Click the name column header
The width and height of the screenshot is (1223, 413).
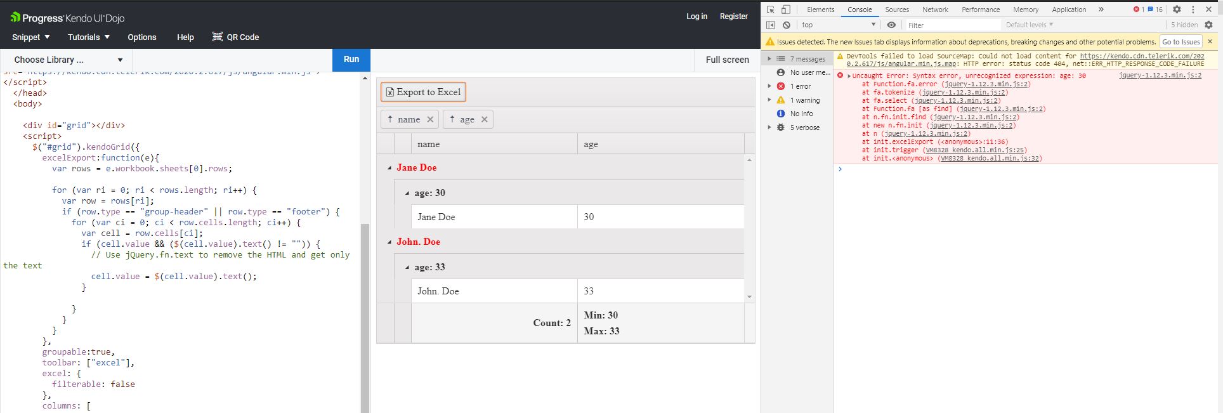pyautogui.click(x=494, y=144)
